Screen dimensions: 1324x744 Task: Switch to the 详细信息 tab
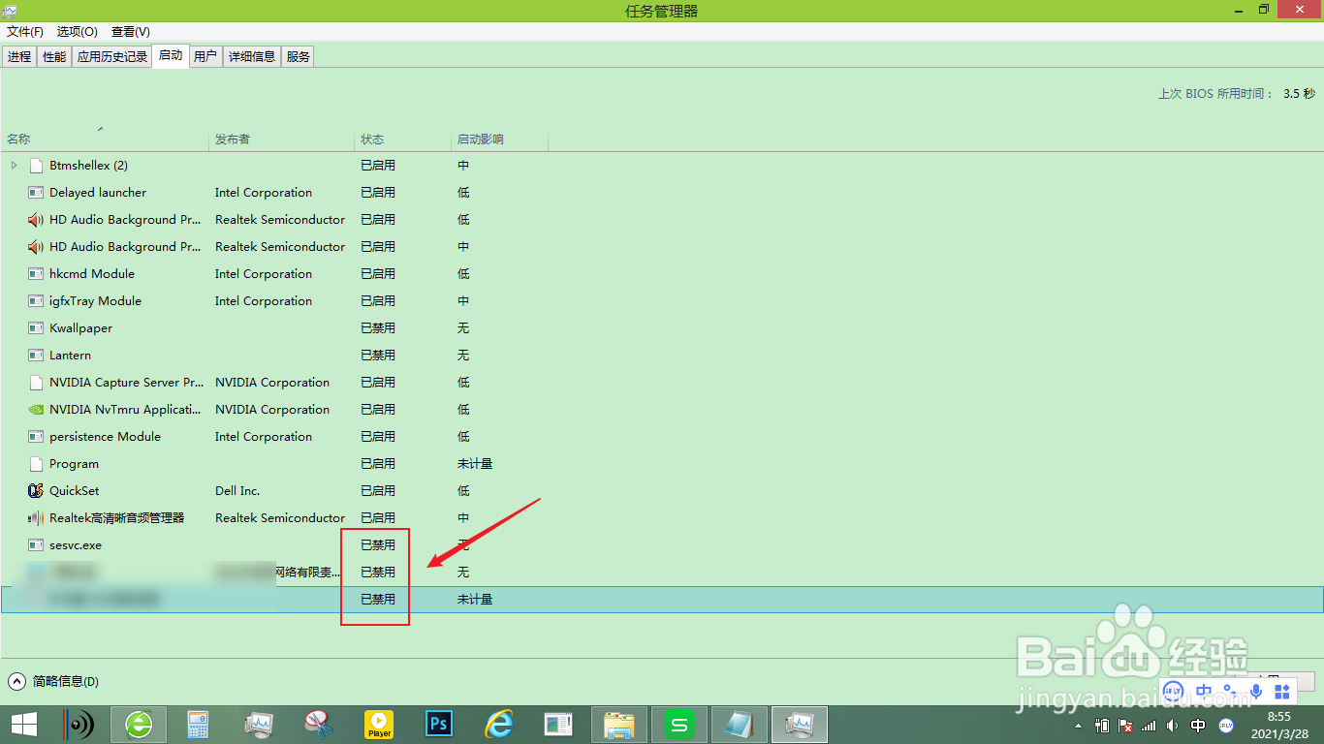click(252, 57)
